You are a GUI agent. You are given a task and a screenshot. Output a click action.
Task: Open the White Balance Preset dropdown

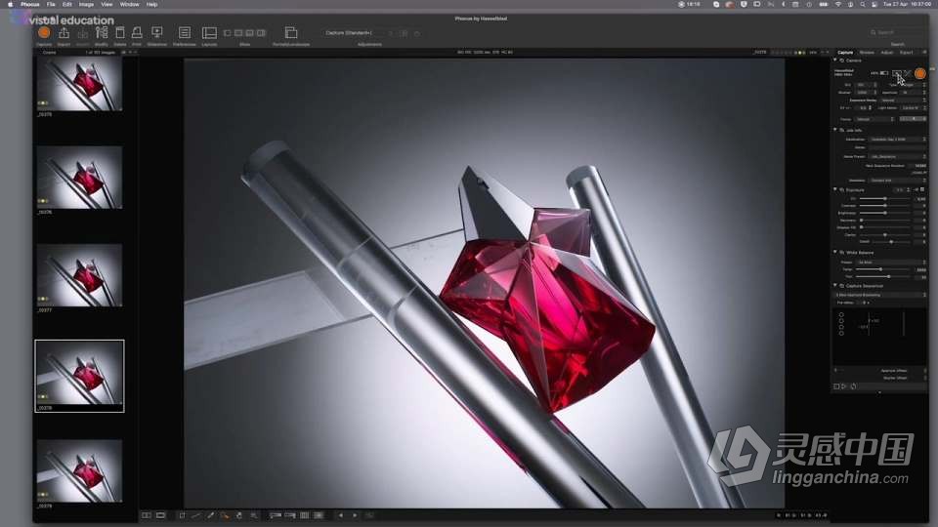pos(891,263)
